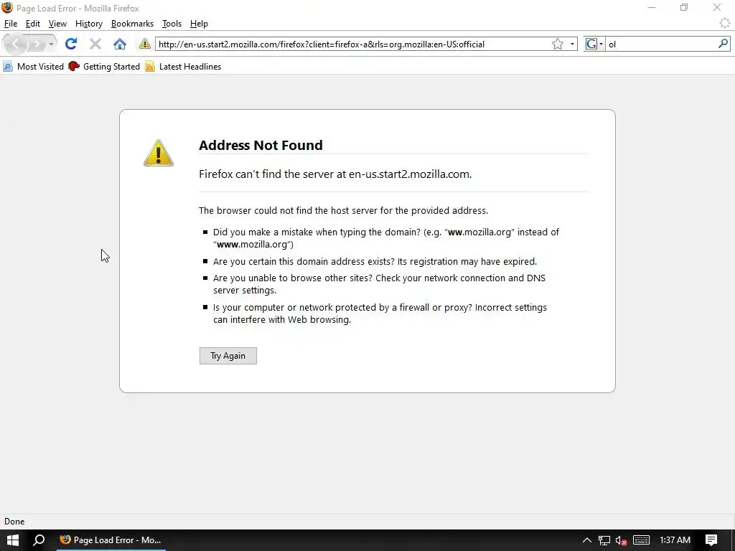Open the Bookmarks menu
735x551 pixels.
point(132,24)
